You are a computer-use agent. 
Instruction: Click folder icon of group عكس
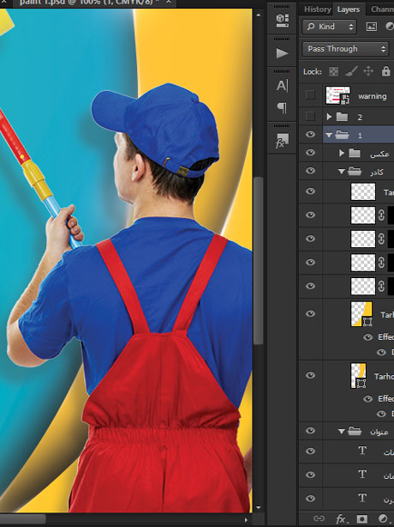pos(355,153)
